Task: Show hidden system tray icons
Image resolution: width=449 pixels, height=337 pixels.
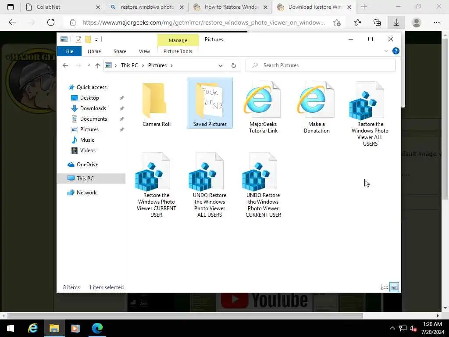Action: tap(392, 328)
